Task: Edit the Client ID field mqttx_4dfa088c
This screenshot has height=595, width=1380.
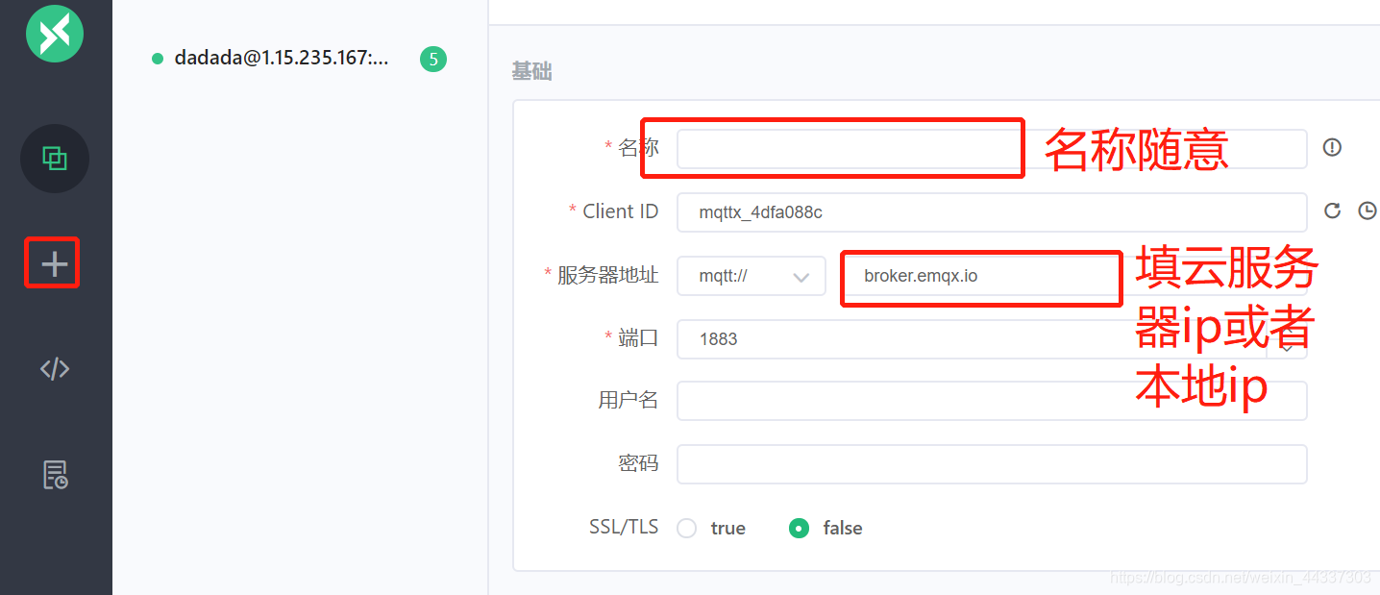Action: click(992, 212)
